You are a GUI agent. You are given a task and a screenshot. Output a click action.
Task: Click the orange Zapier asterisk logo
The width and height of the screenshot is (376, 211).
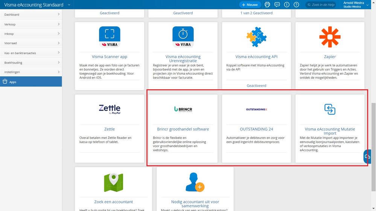(330, 36)
